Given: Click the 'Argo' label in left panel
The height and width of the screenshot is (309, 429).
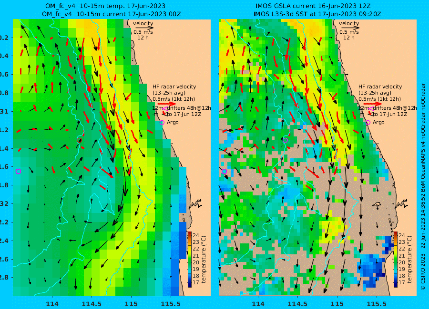Looking at the screenshot, I should [x=173, y=122].
